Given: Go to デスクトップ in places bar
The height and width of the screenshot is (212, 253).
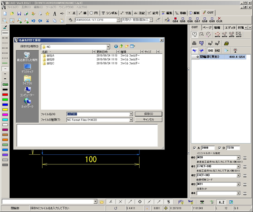Looking at the screenshot, I should point(27,69).
